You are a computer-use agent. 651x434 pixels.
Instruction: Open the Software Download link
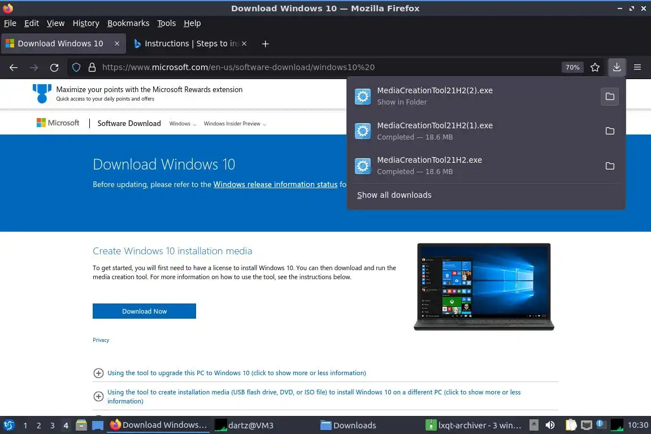[x=129, y=123]
